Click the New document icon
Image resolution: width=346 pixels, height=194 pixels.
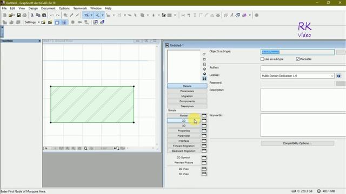coord(5,15)
